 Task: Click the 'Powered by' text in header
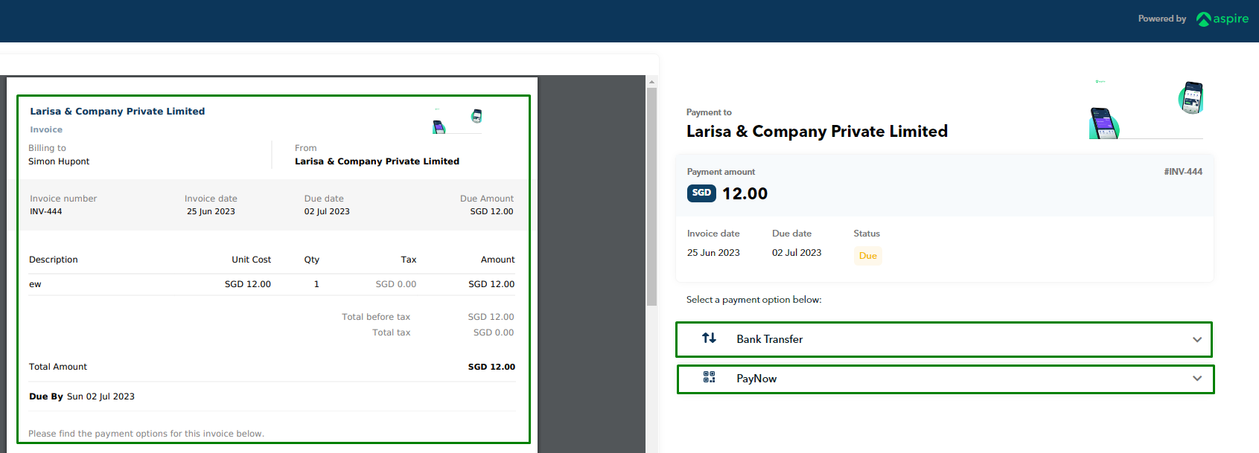point(1161,19)
